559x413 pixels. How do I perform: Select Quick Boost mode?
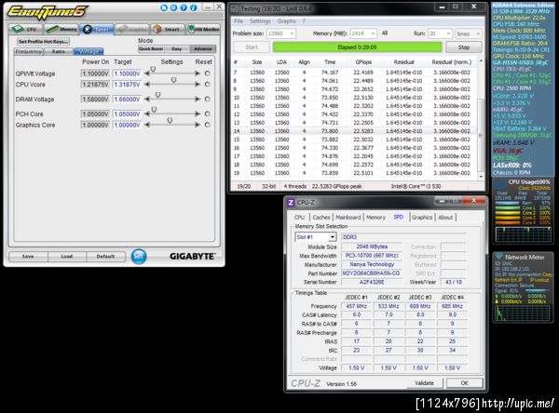tap(151, 48)
